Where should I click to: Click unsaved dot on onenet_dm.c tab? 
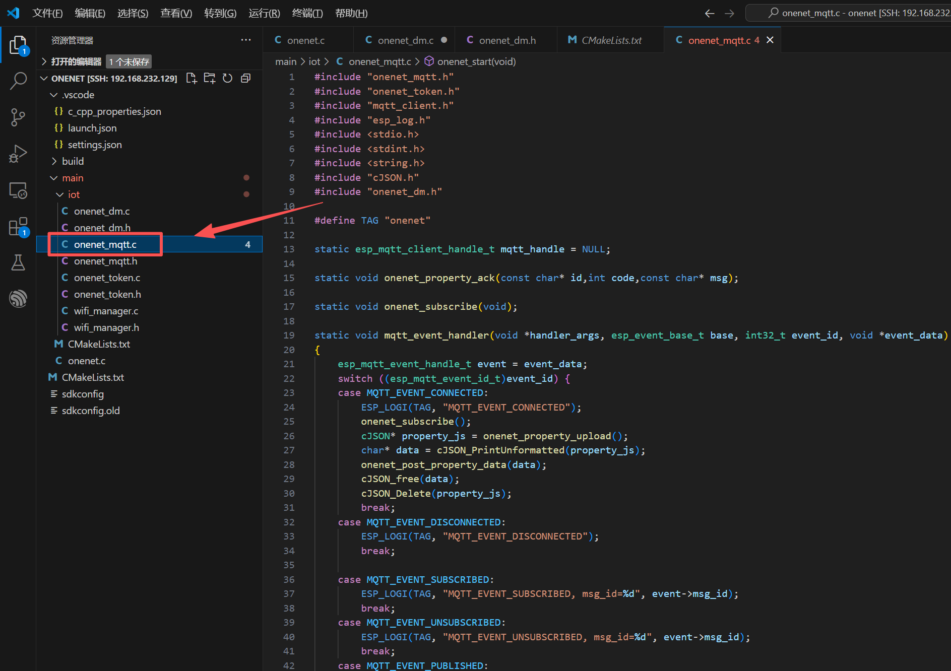[444, 40]
